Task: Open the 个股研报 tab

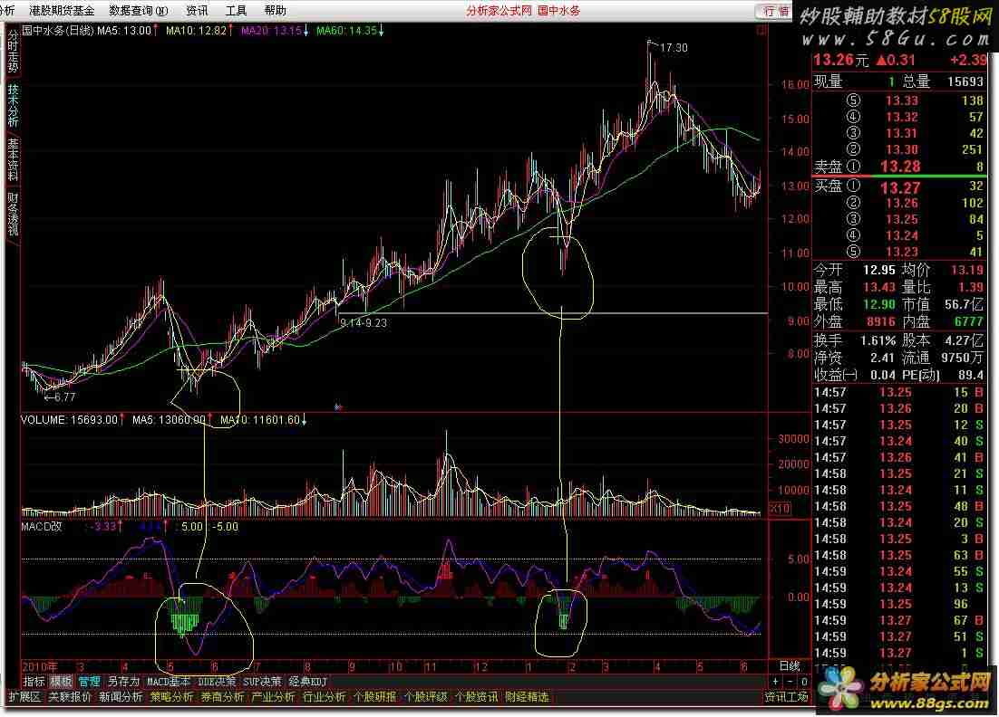Action: click(x=374, y=697)
